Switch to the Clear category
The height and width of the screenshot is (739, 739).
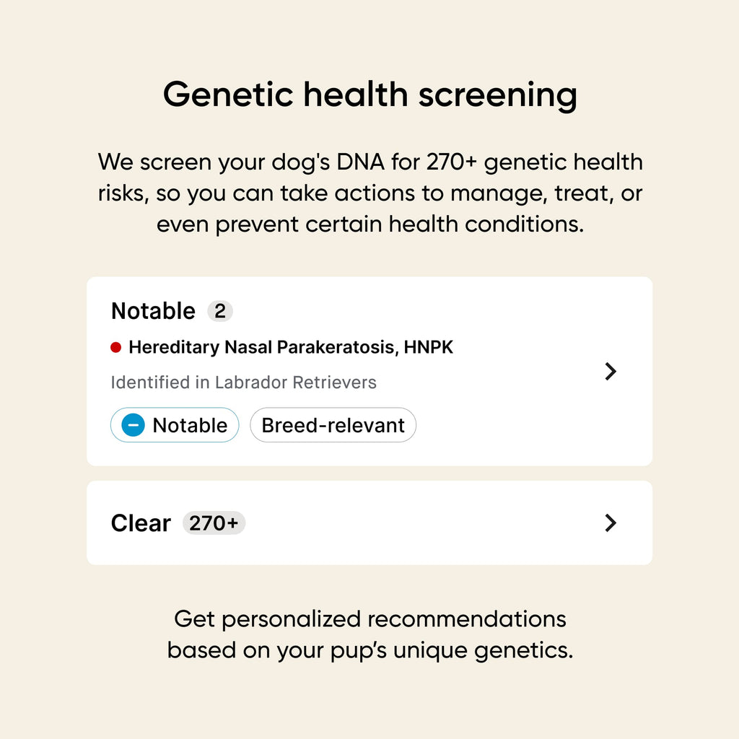coord(141,523)
